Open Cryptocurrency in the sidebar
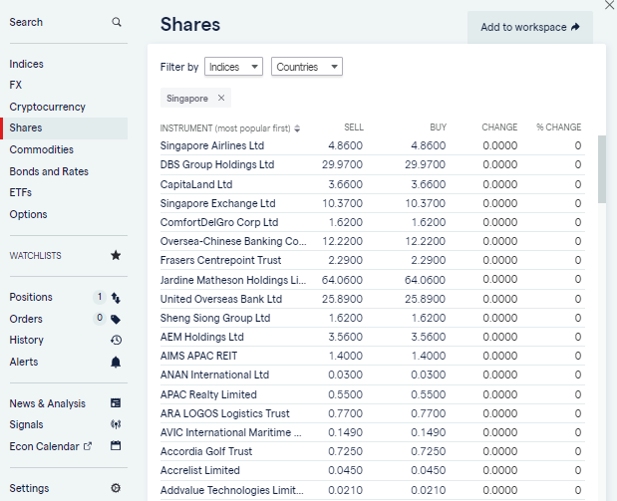The height and width of the screenshot is (501, 617). pos(48,107)
